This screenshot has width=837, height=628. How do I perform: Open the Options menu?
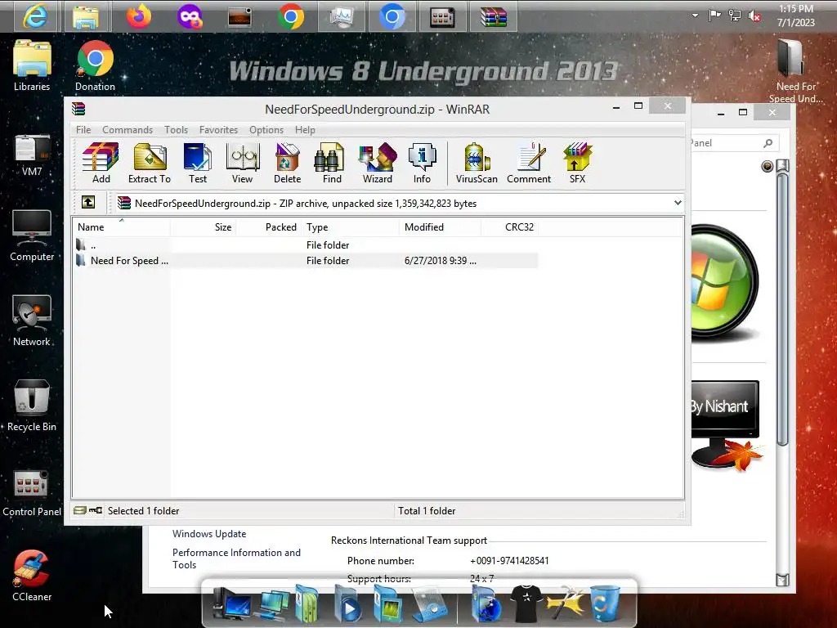(266, 130)
